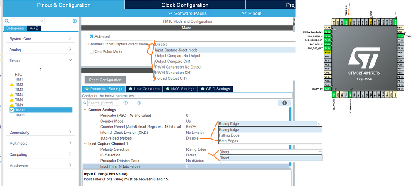Screen dimensions: 414x187
Task: Select pin PB3 on the chip top
Action: [x=370, y=21]
